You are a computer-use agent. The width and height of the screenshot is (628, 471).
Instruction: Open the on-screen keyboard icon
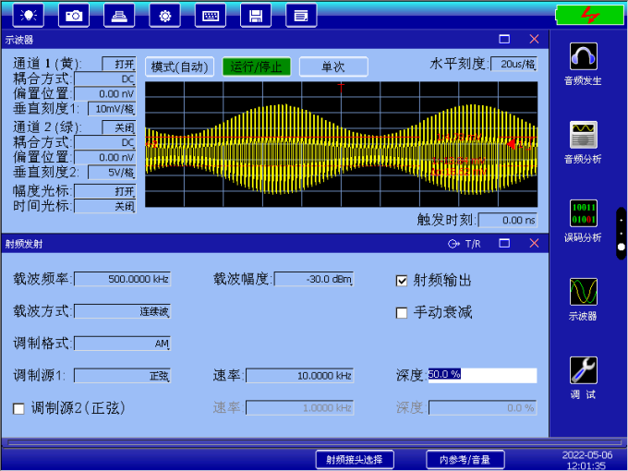click(211, 16)
